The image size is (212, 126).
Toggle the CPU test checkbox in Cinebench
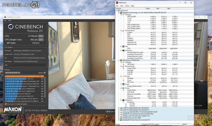(45, 36)
